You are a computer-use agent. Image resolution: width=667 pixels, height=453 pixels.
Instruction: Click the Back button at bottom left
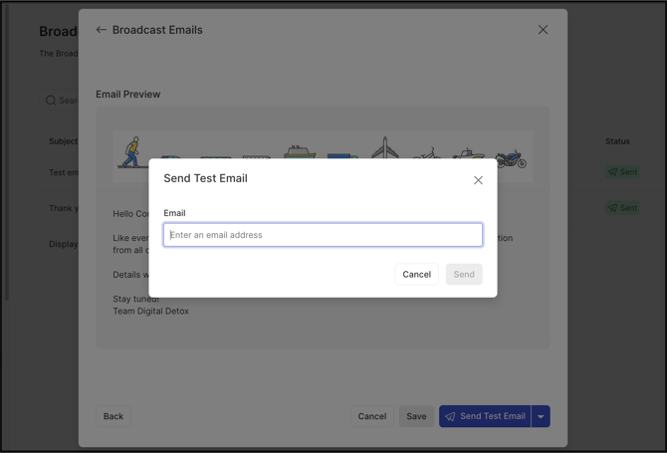click(x=113, y=416)
